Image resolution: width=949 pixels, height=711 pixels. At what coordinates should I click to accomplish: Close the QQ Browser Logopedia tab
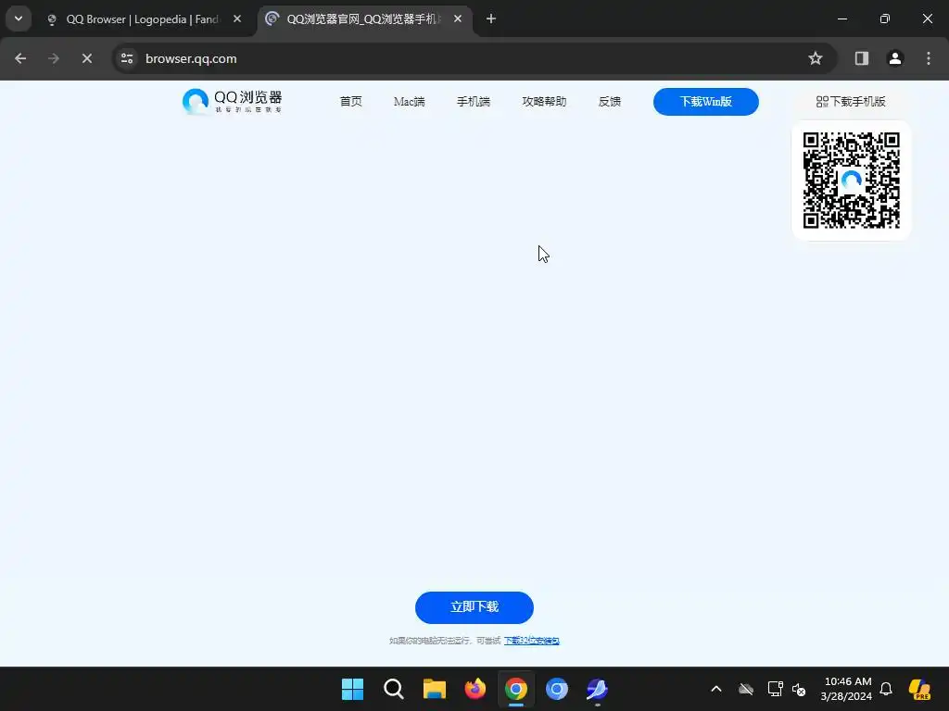point(237,19)
